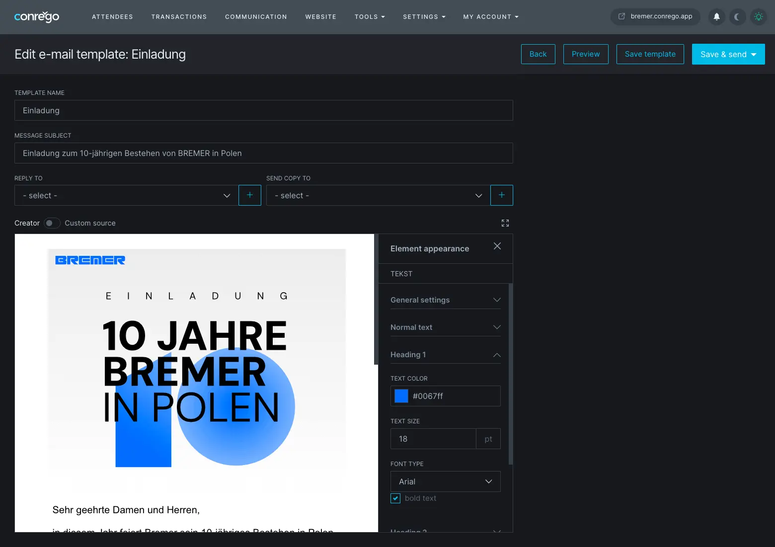The width and height of the screenshot is (775, 547).
Task: Click the email preview scrollbar
Action: pyautogui.click(x=376, y=299)
